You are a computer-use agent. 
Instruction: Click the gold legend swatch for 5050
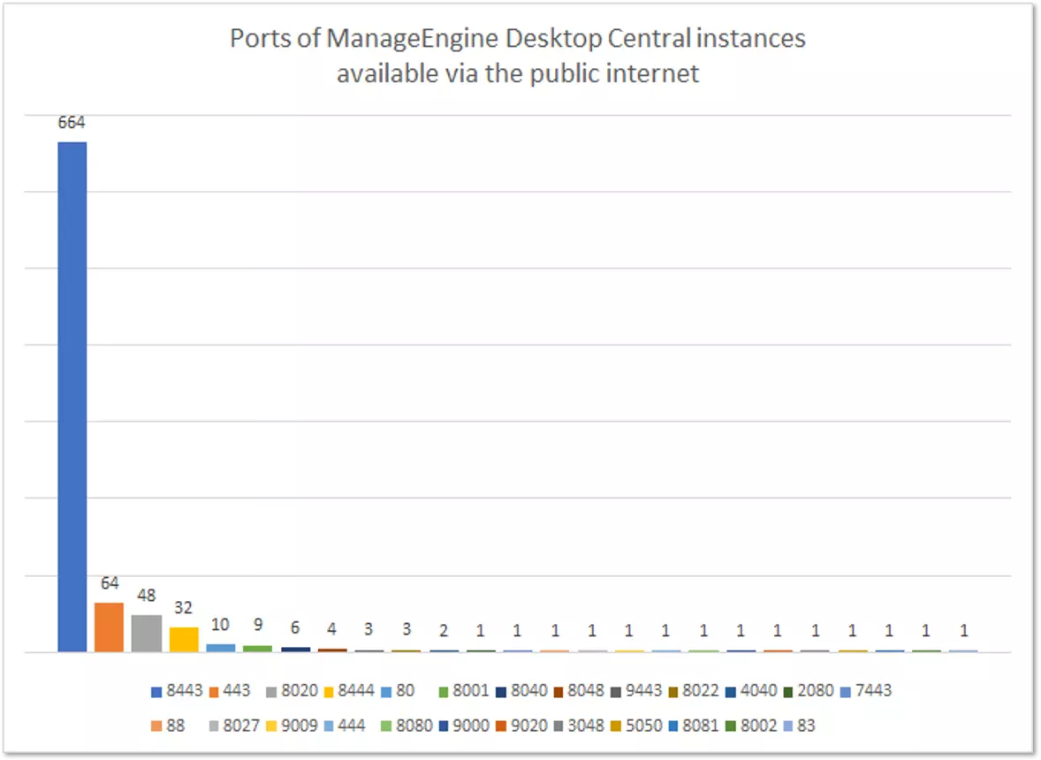pos(615,726)
